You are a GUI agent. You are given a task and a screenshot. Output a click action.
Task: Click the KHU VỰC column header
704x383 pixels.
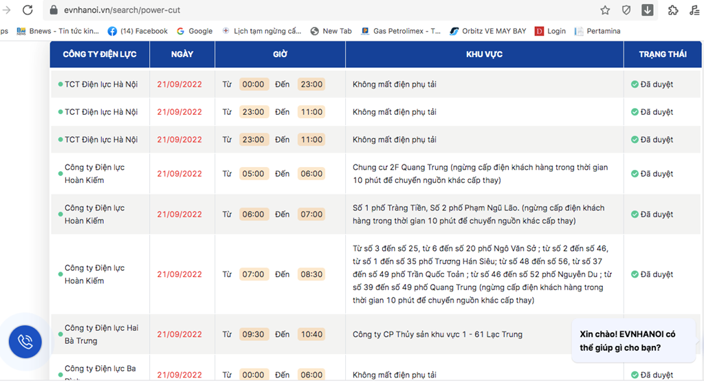pyautogui.click(x=485, y=54)
